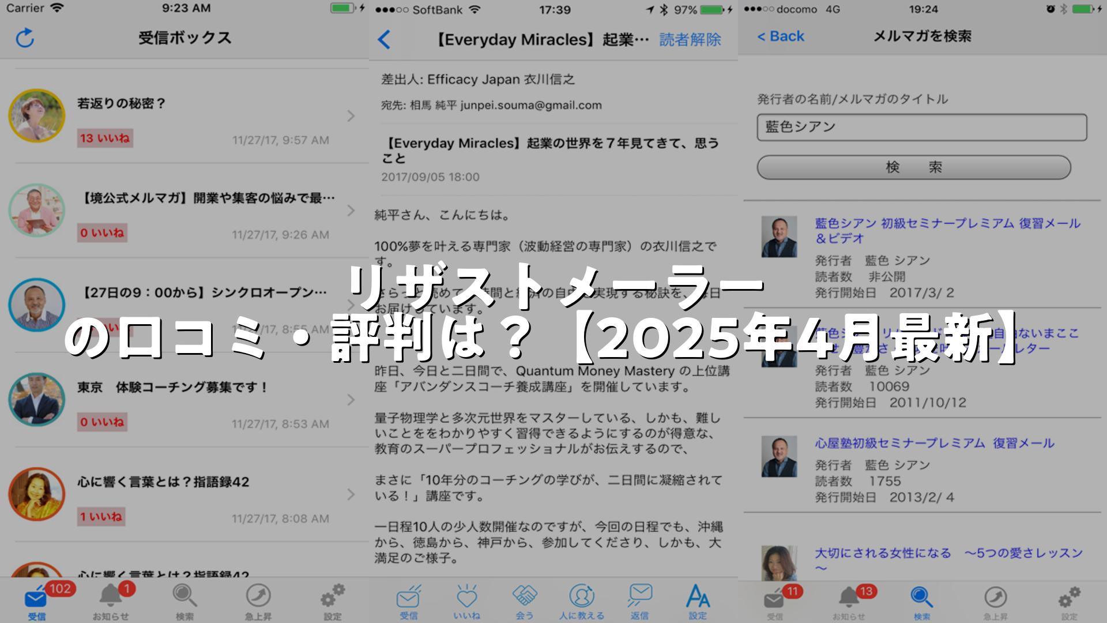
Task: Open 大切にされる女性になる result link
Action: click(x=948, y=560)
